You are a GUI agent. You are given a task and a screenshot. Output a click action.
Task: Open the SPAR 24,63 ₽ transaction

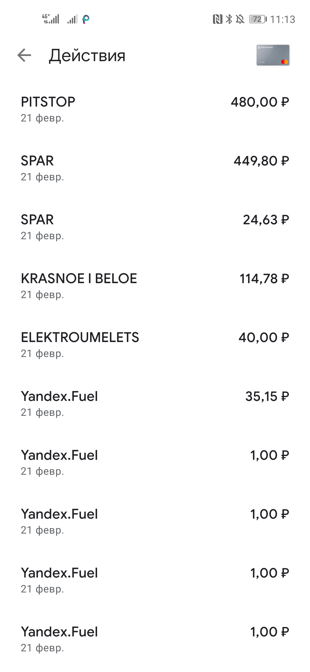(x=155, y=227)
